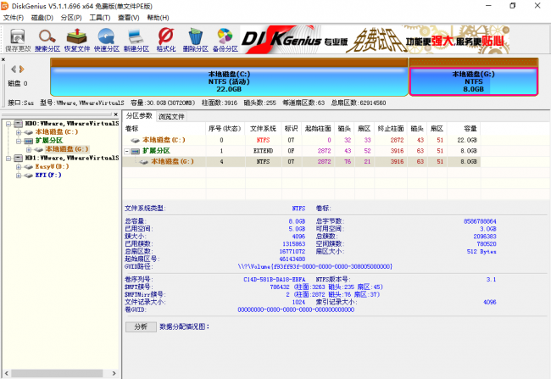Expand the EasyU(D:) node in tree
The height and width of the screenshot is (379, 551).
[19, 167]
